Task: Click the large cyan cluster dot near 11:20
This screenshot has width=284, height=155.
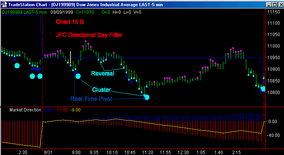Action: tap(147, 97)
